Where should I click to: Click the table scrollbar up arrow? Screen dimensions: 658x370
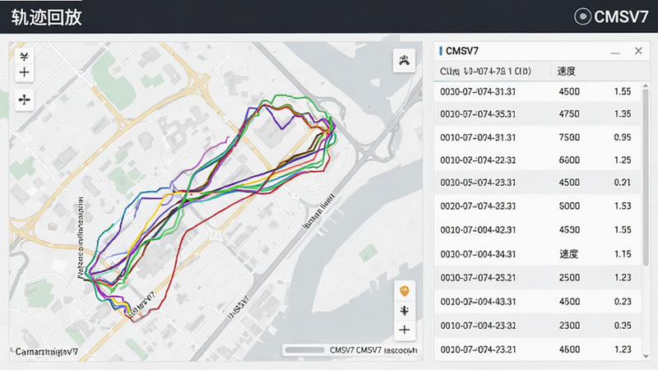pyautogui.click(x=646, y=86)
